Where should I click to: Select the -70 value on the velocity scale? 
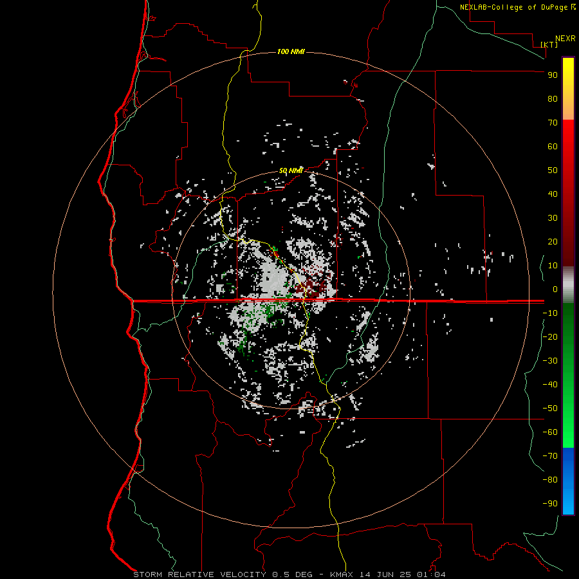pos(550,456)
